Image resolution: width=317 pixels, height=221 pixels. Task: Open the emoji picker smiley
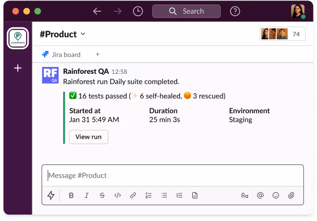pos(276,195)
